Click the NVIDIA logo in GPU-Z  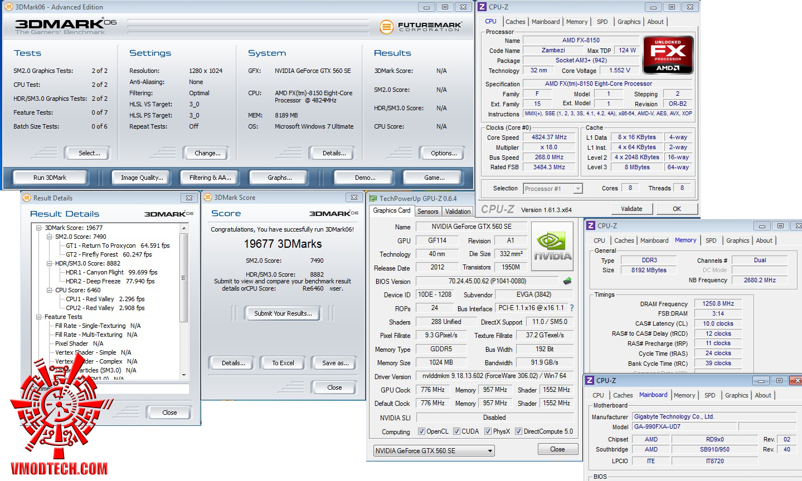point(552,246)
